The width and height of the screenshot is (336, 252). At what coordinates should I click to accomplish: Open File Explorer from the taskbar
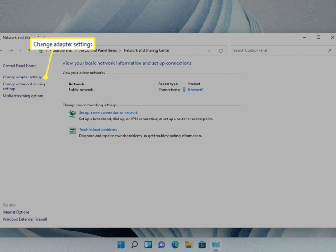[189, 245]
